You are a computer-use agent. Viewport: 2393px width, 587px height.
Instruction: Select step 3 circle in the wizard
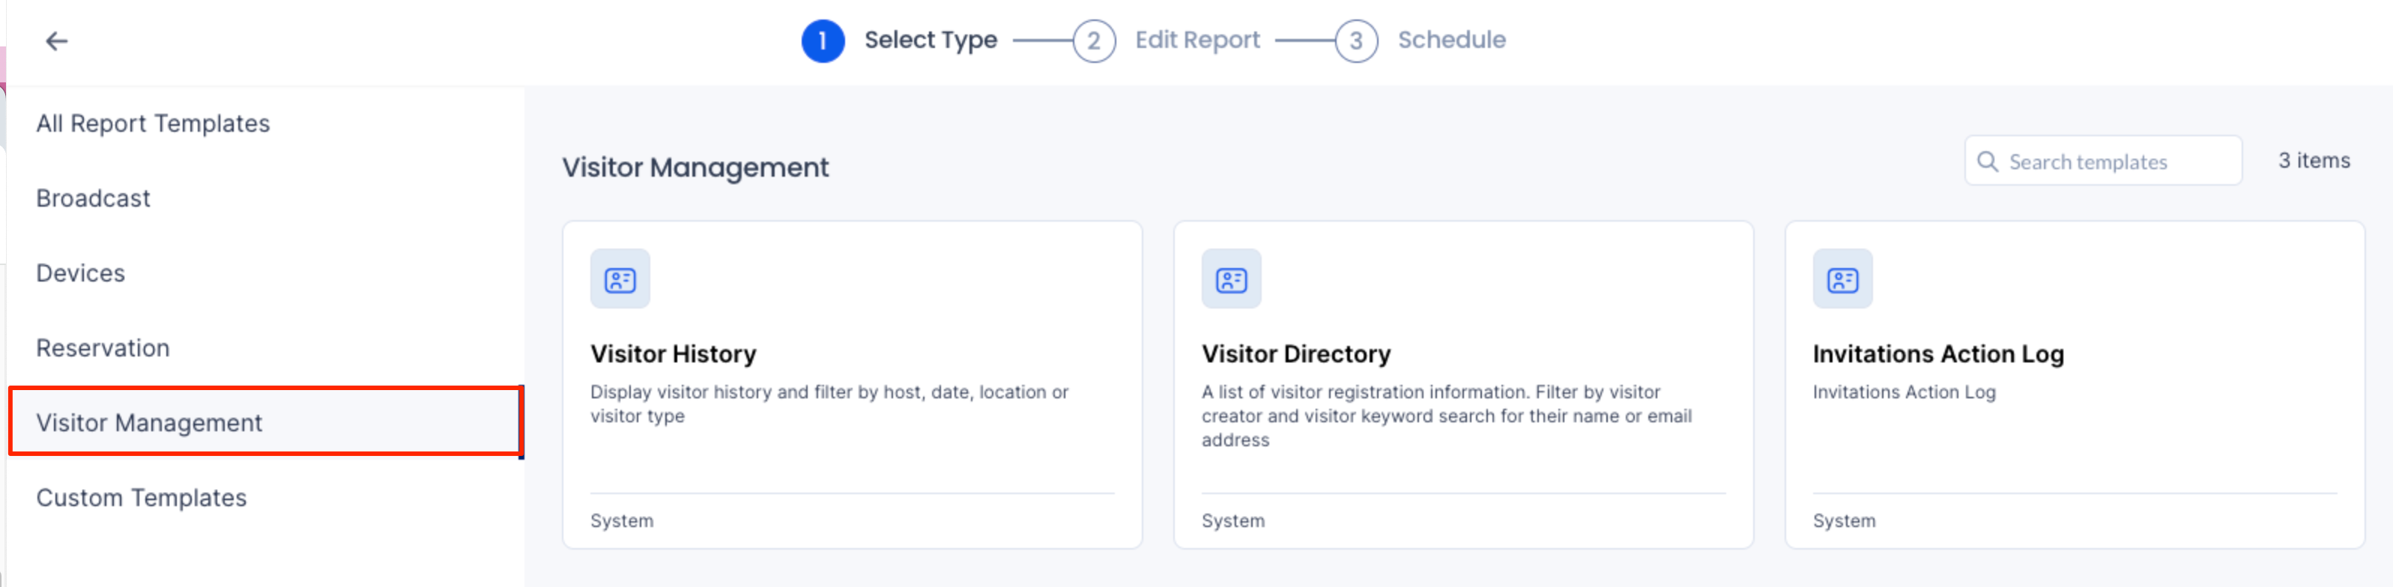(1355, 41)
